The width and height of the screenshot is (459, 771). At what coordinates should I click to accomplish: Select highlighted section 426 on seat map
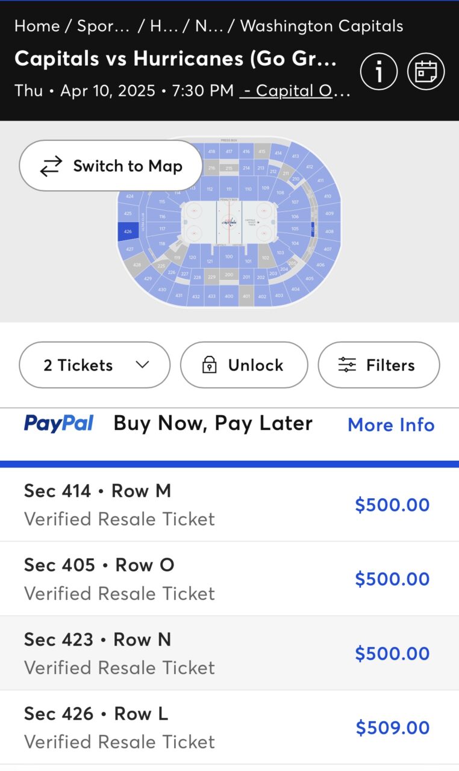[128, 231]
